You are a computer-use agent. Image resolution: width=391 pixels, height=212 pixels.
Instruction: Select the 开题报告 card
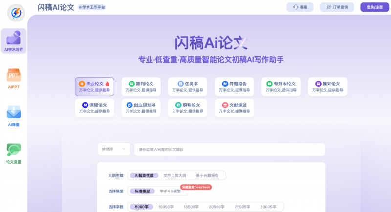point(235,86)
